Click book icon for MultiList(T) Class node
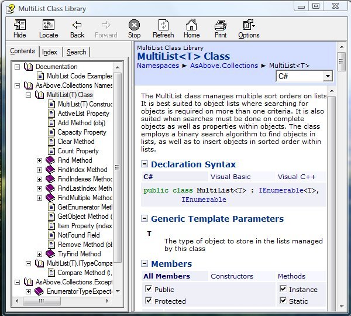Image resolution: width=351 pixels, height=316 pixels. click(x=39, y=95)
